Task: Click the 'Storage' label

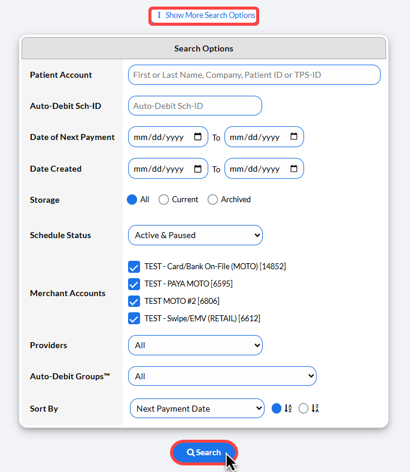Action: tap(44, 200)
